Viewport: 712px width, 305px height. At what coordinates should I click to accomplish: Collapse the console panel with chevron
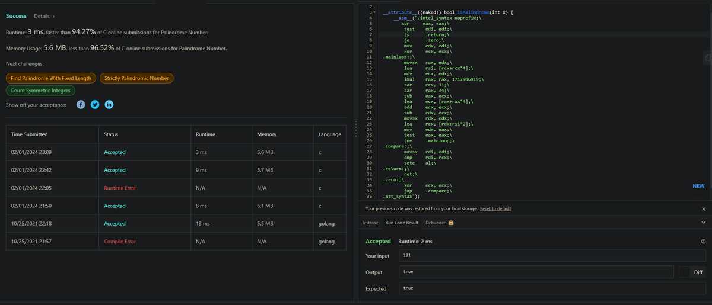pos(704,223)
